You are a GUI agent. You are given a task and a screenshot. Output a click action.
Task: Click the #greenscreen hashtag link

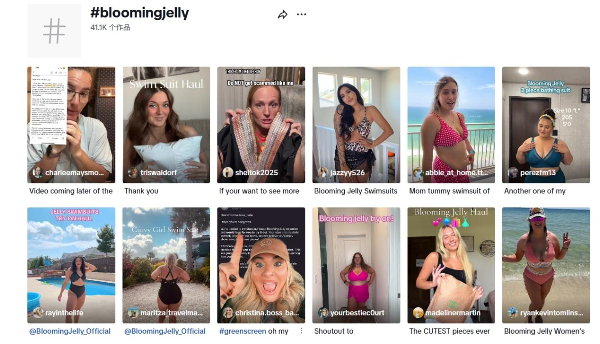click(x=243, y=331)
